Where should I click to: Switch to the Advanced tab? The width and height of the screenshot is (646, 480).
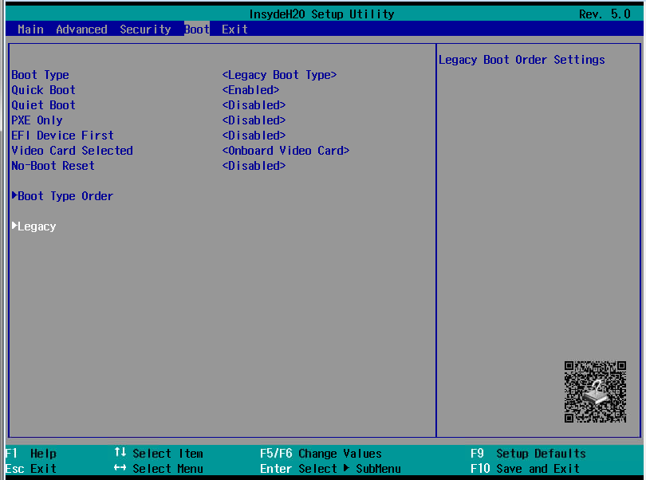coord(81,30)
